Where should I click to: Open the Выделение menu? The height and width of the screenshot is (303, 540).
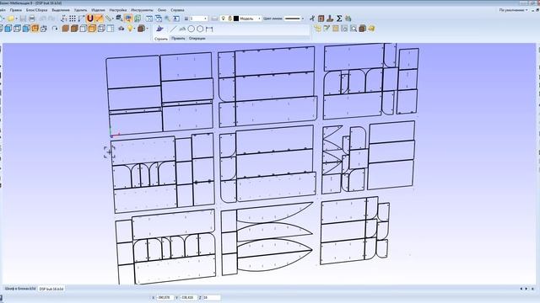(61, 10)
